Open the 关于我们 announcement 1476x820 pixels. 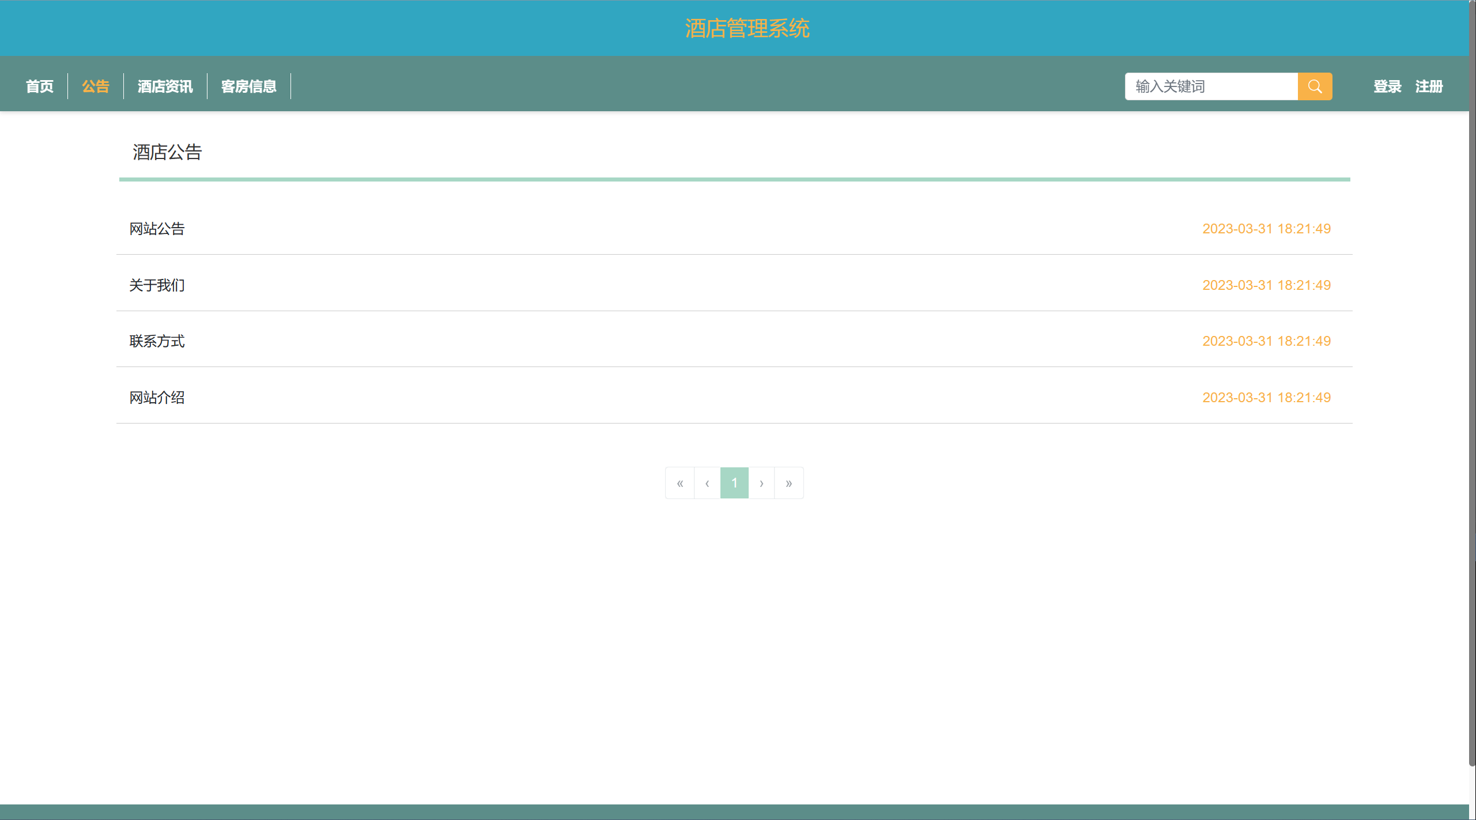(156, 285)
